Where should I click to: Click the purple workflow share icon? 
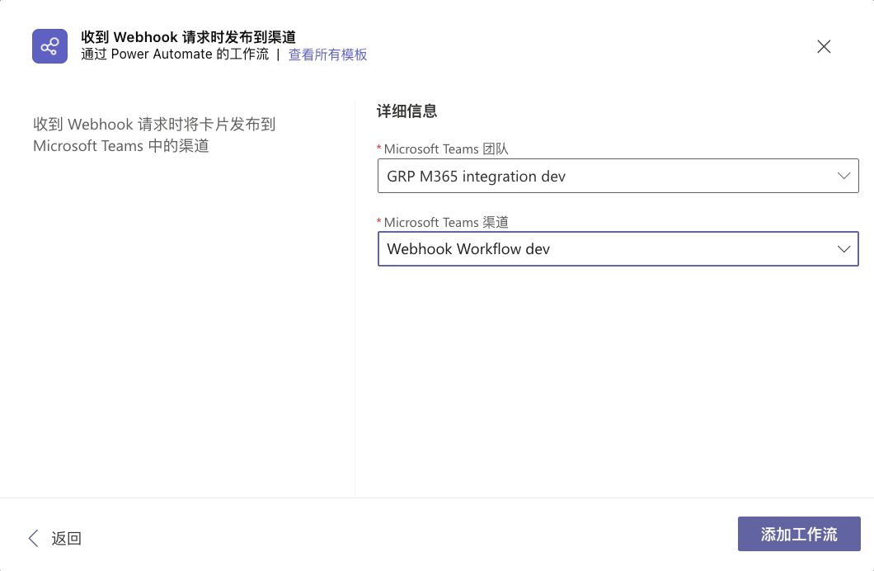coord(49,46)
